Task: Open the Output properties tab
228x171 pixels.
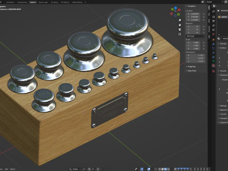Action: click(214, 21)
